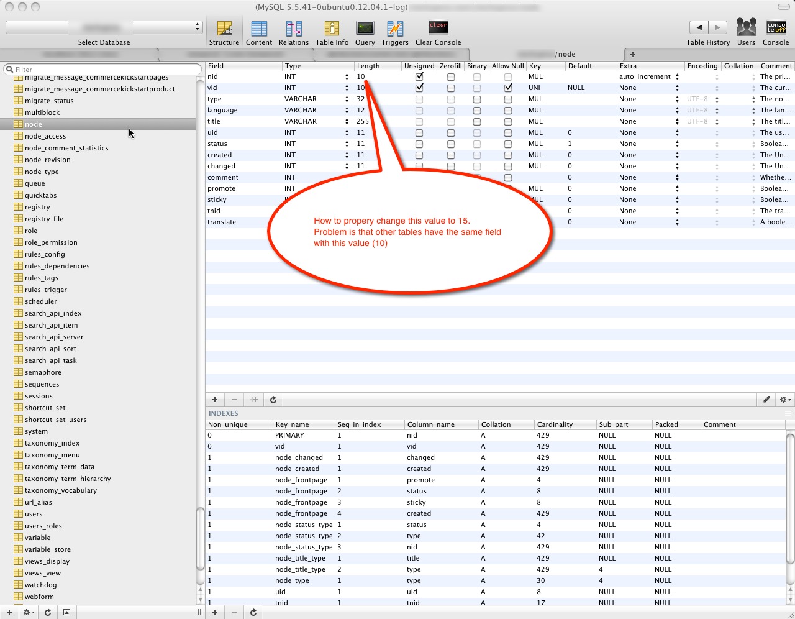Open the structure gear options menu
This screenshot has height=619, width=795.
click(785, 400)
